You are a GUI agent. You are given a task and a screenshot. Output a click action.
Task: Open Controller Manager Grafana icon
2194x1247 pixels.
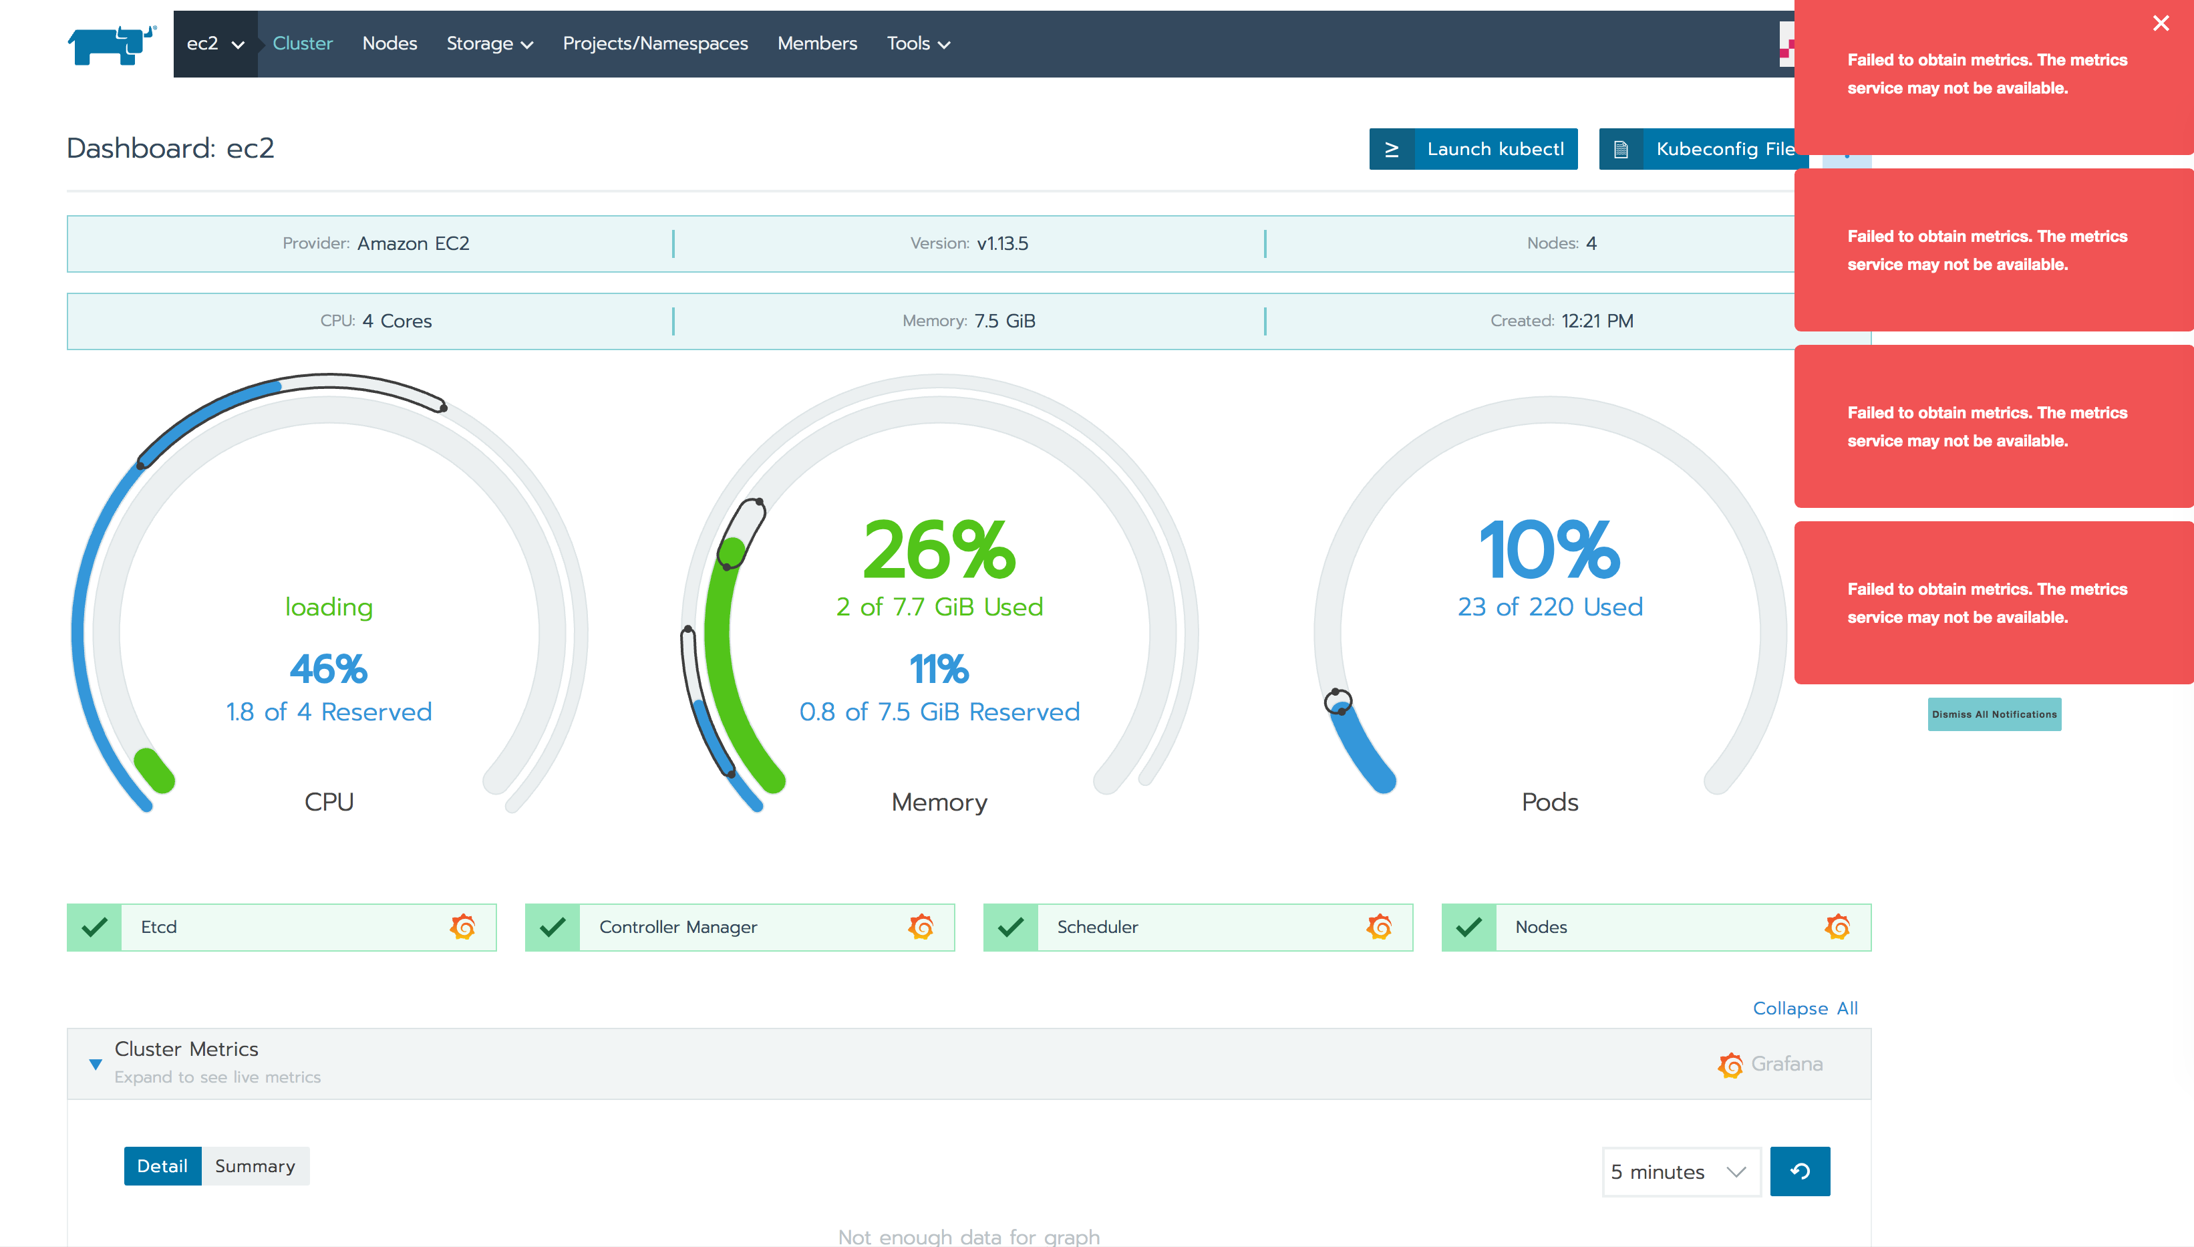coord(921,927)
